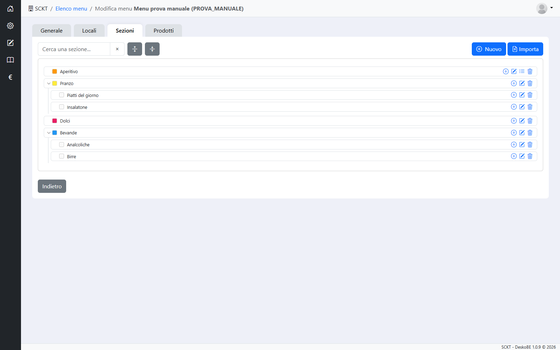Click the empty Piatti del giorno color swatch
The image size is (560, 350).
(x=62, y=95)
